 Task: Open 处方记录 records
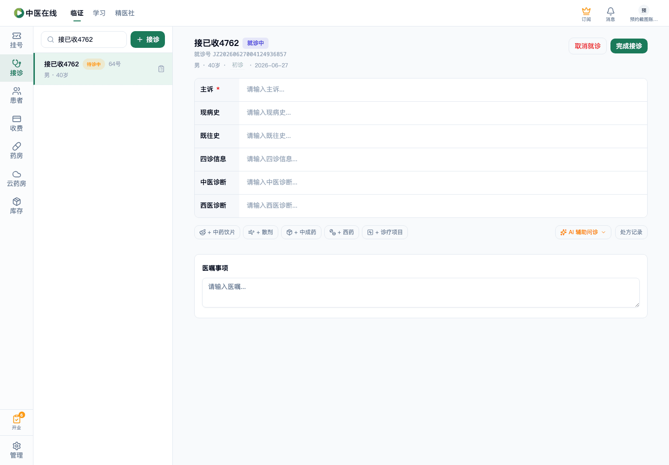coord(631,232)
